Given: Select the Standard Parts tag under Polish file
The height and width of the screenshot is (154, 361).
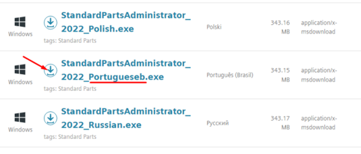Looking at the screenshot, I should pos(77,41).
